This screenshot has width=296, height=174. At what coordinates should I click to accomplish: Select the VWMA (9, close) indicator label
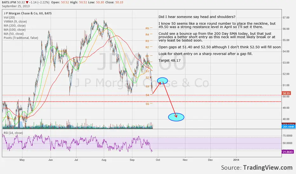[x=15, y=22]
